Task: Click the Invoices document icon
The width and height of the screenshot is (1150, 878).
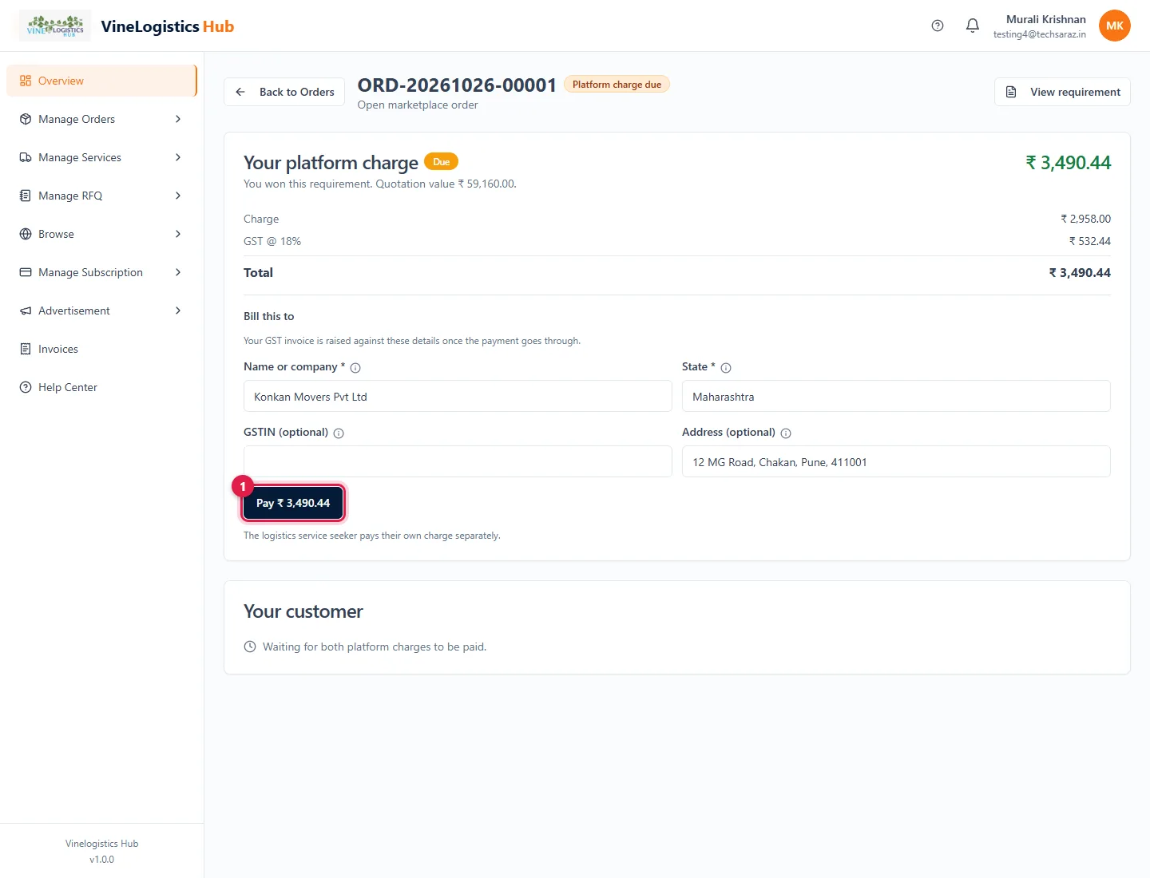Action: coord(26,349)
